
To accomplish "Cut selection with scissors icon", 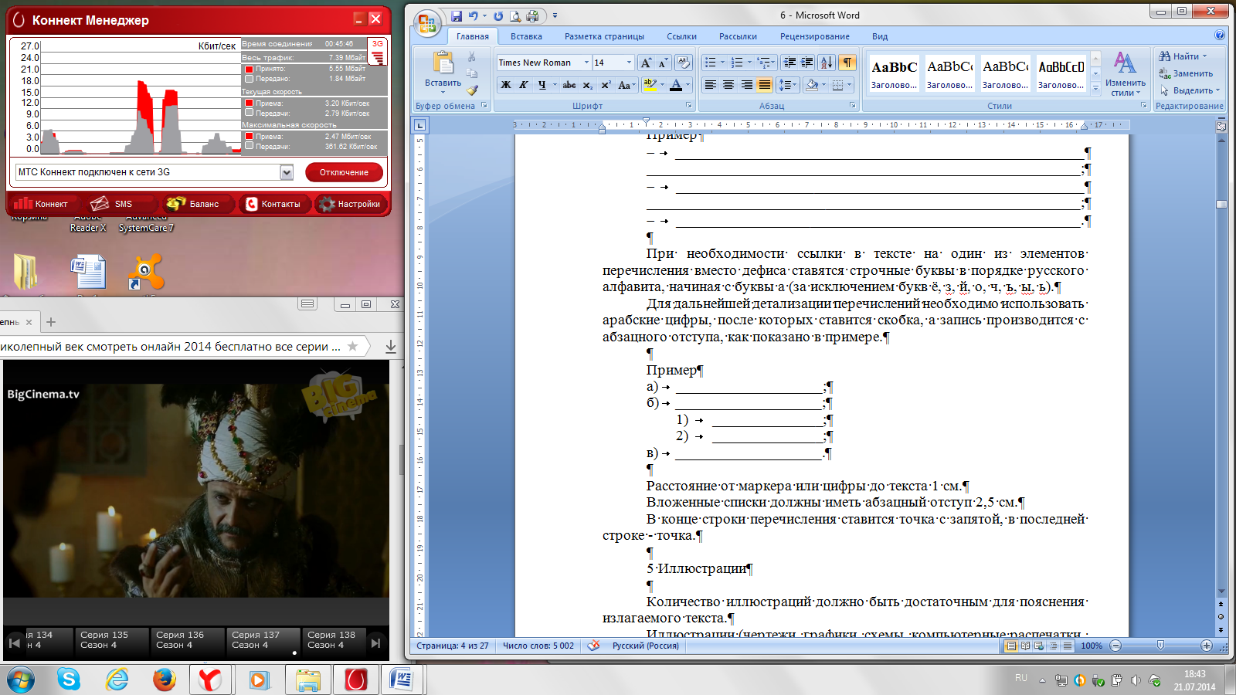I will (x=471, y=56).
